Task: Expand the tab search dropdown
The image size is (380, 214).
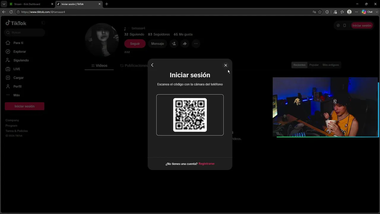Action: (4, 4)
